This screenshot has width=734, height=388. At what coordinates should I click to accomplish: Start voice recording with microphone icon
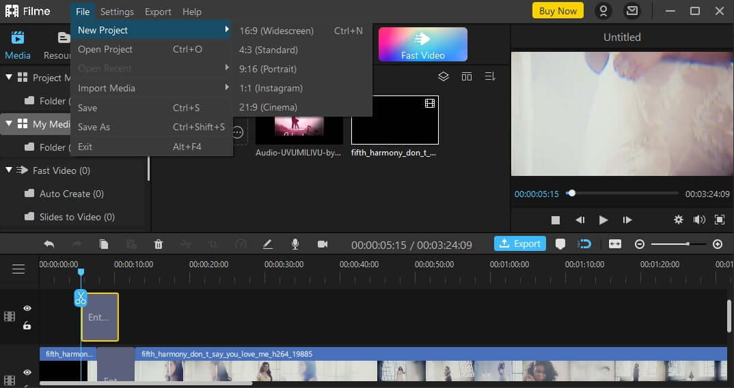(x=295, y=244)
